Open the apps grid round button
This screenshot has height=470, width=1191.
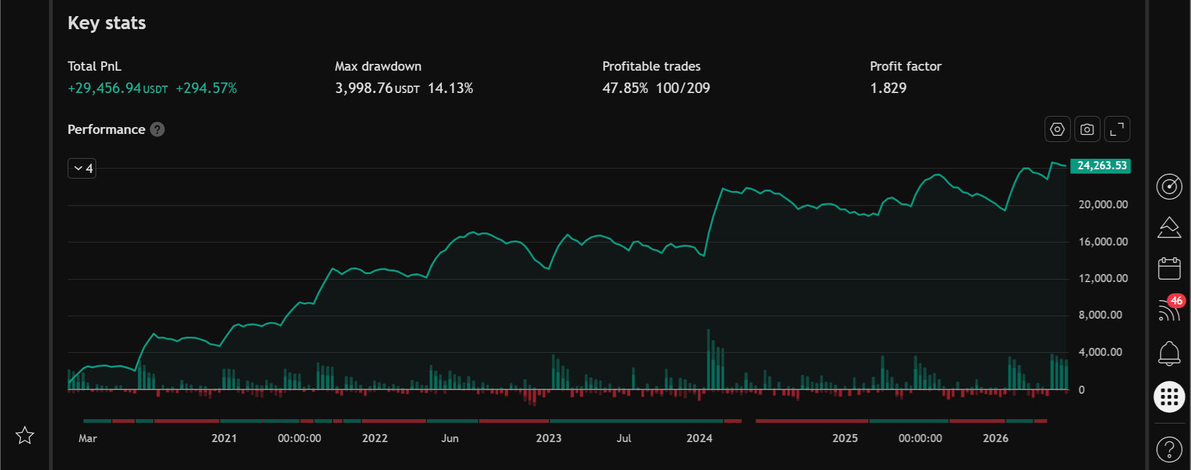click(x=1169, y=397)
